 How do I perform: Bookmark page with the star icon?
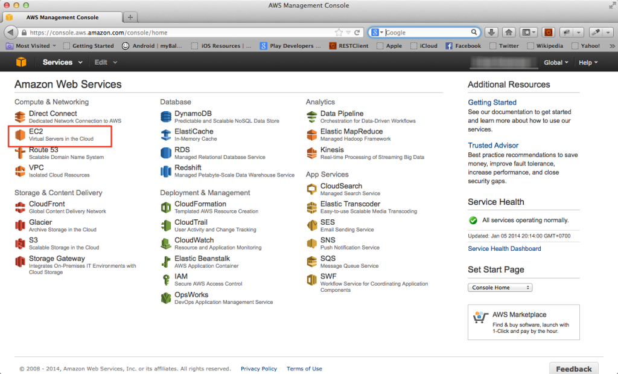coord(339,33)
